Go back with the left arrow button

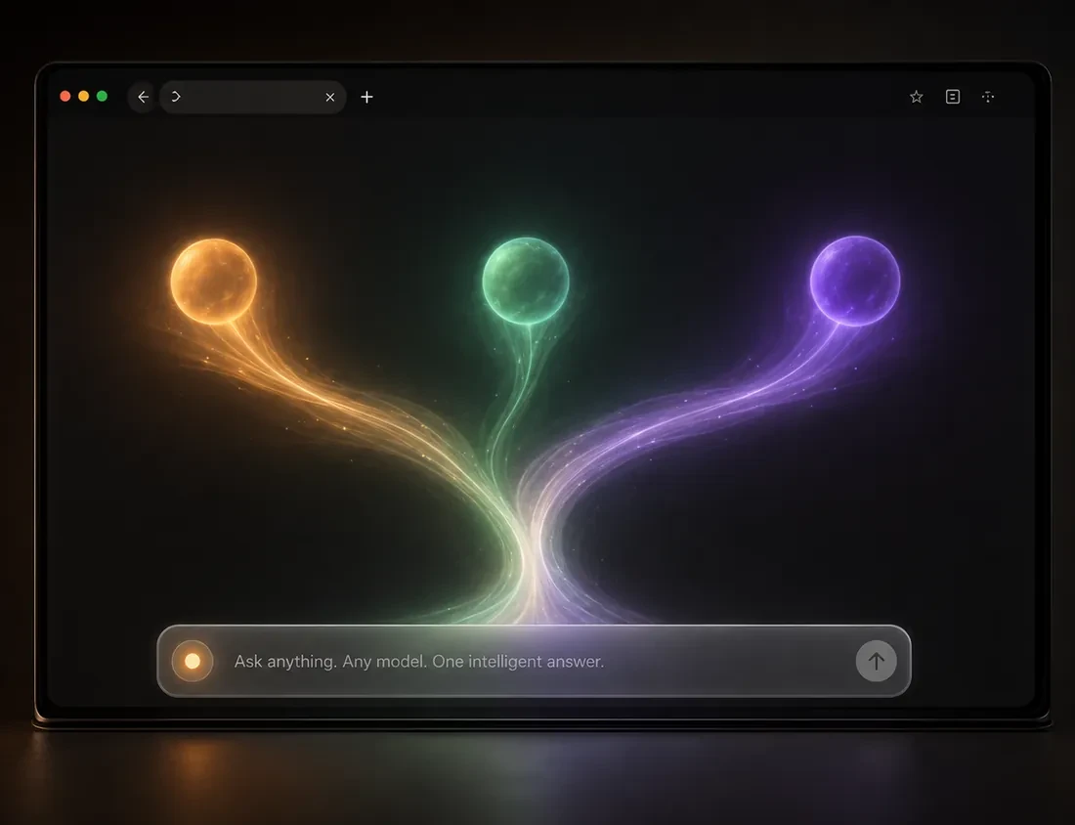(x=143, y=97)
